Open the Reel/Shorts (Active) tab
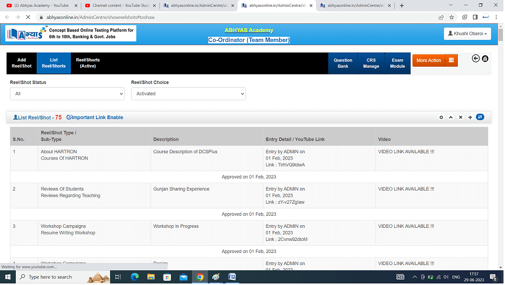Screen dimensions: 505x285 point(88,63)
